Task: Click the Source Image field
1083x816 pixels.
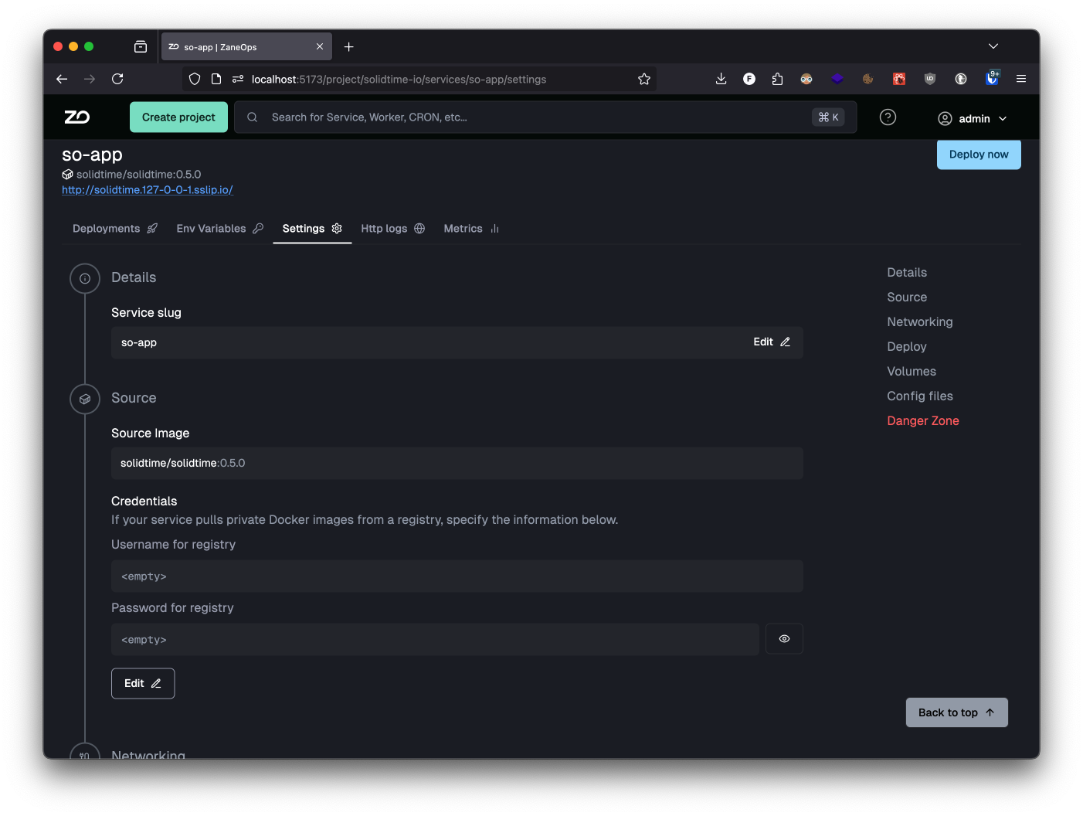Action: (x=457, y=464)
